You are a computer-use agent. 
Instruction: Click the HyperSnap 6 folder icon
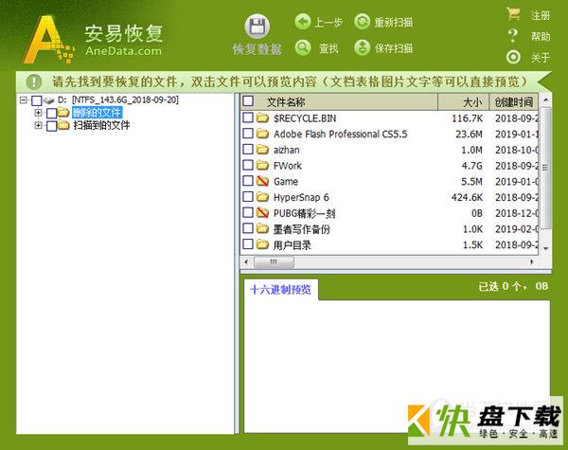(262, 197)
